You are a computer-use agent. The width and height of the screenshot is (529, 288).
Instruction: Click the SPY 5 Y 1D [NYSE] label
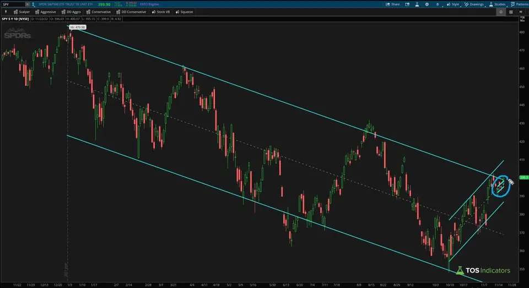click(15, 19)
